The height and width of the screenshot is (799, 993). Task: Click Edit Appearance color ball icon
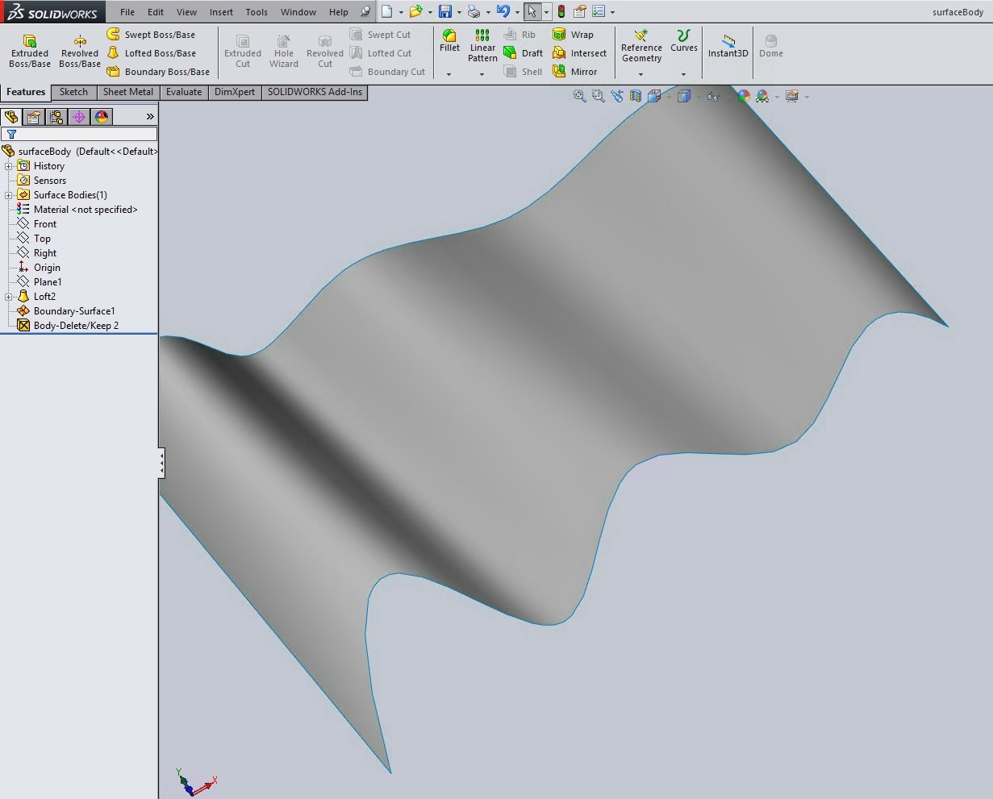(743, 96)
